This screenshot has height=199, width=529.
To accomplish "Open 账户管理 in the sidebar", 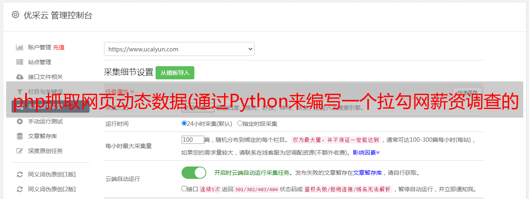I will [x=40, y=47].
